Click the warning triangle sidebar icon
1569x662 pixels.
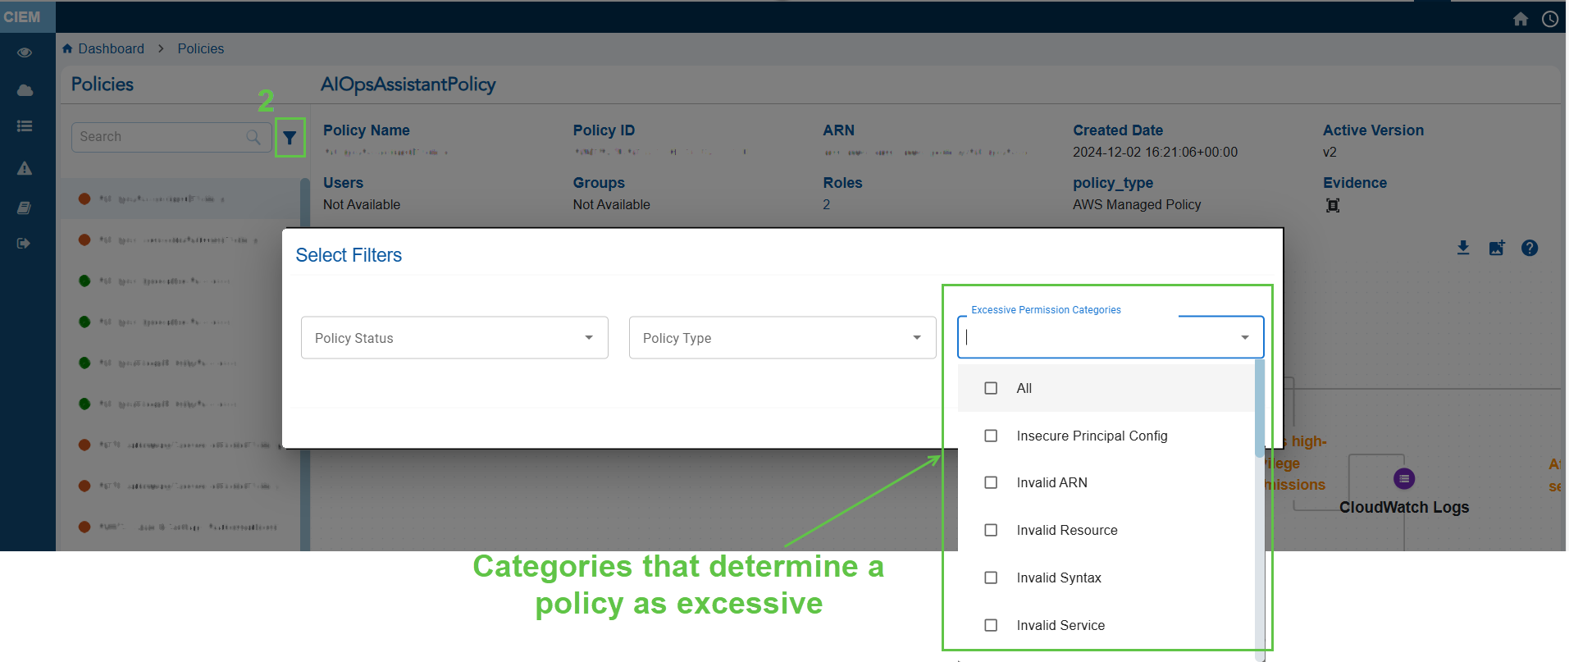[25, 168]
